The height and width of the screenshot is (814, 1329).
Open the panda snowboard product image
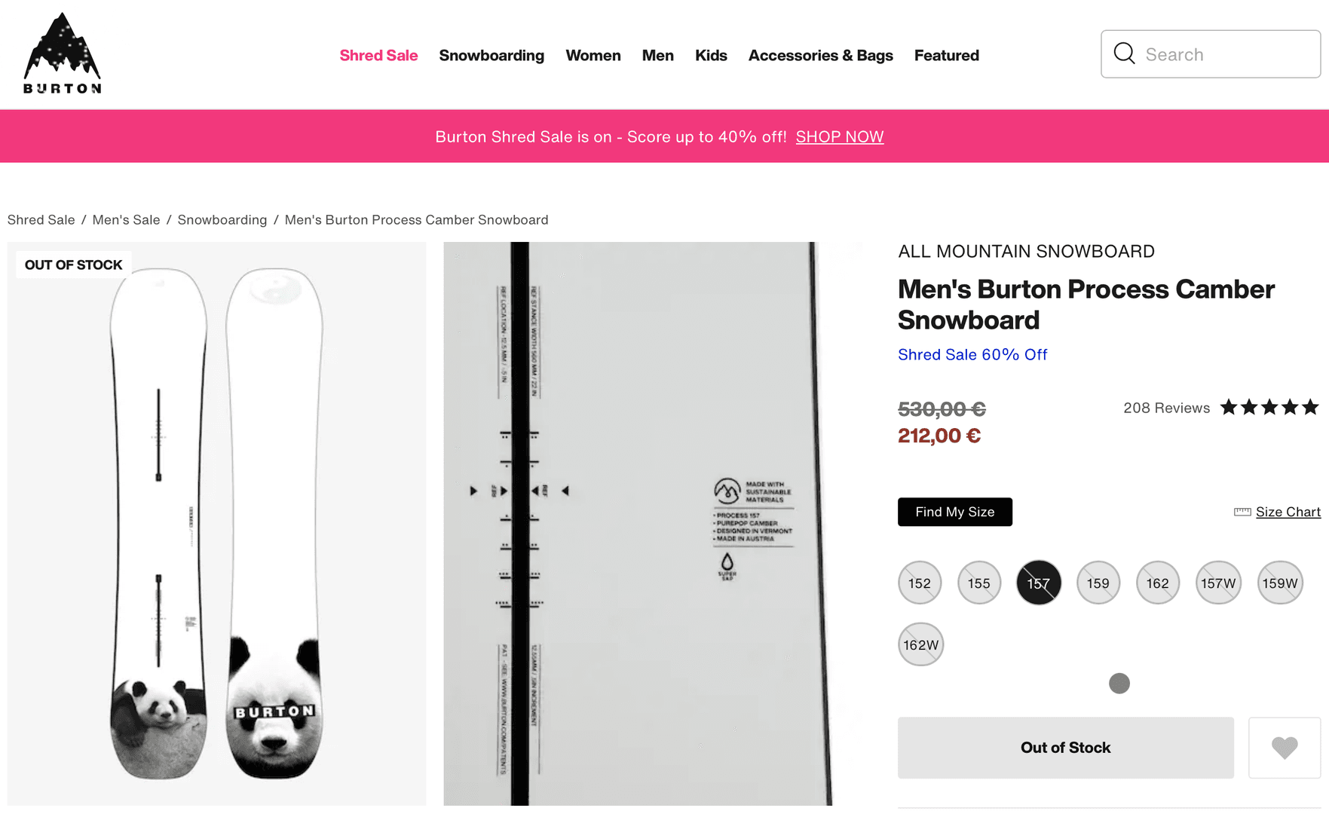point(216,524)
